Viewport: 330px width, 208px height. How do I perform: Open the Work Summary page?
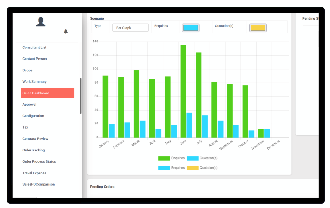click(35, 82)
